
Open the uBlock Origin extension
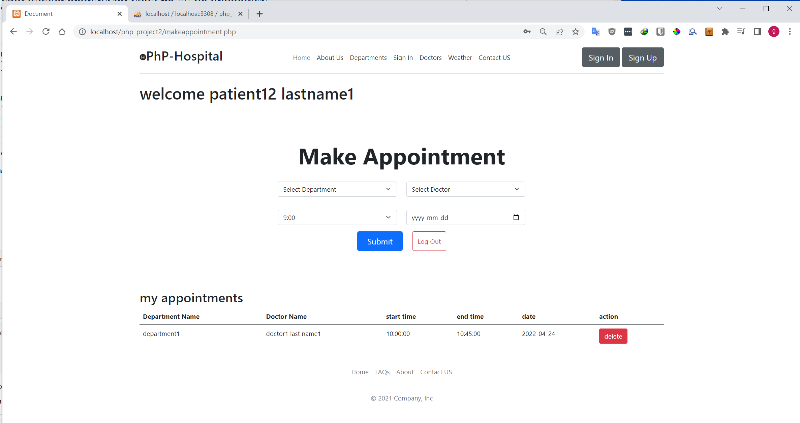[612, 32]
